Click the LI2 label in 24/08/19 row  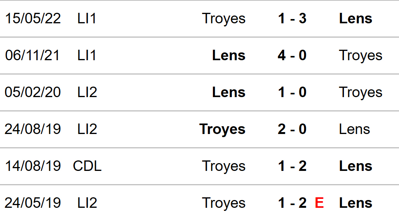87,129
